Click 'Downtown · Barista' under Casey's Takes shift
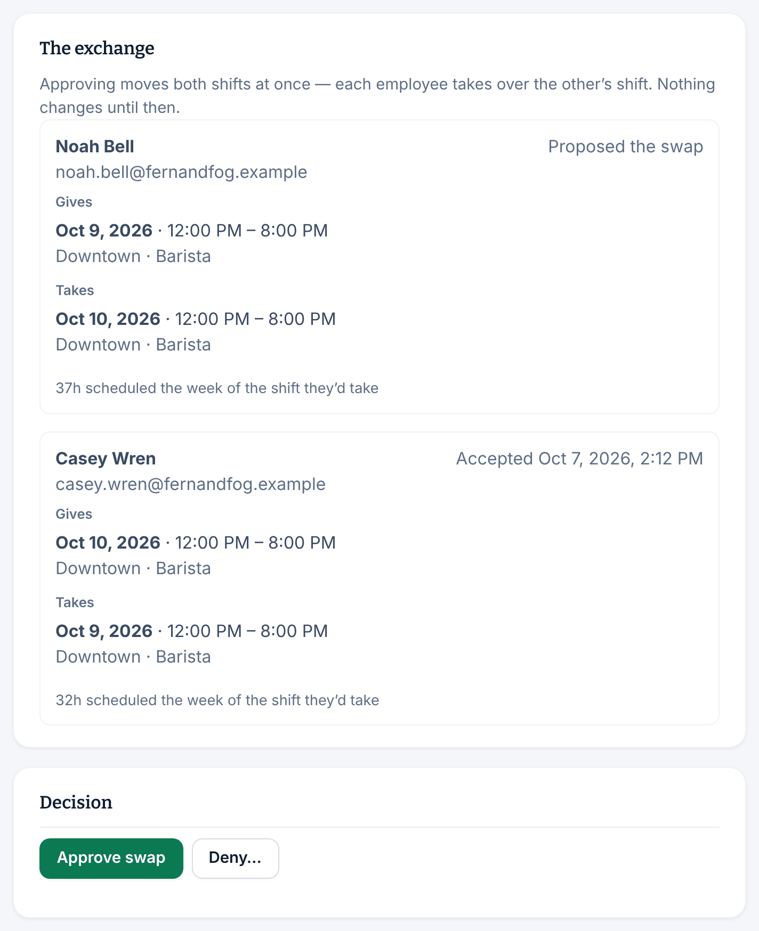Screen dimensions: 759x931 pyautogui.click(x=133, y=657)
